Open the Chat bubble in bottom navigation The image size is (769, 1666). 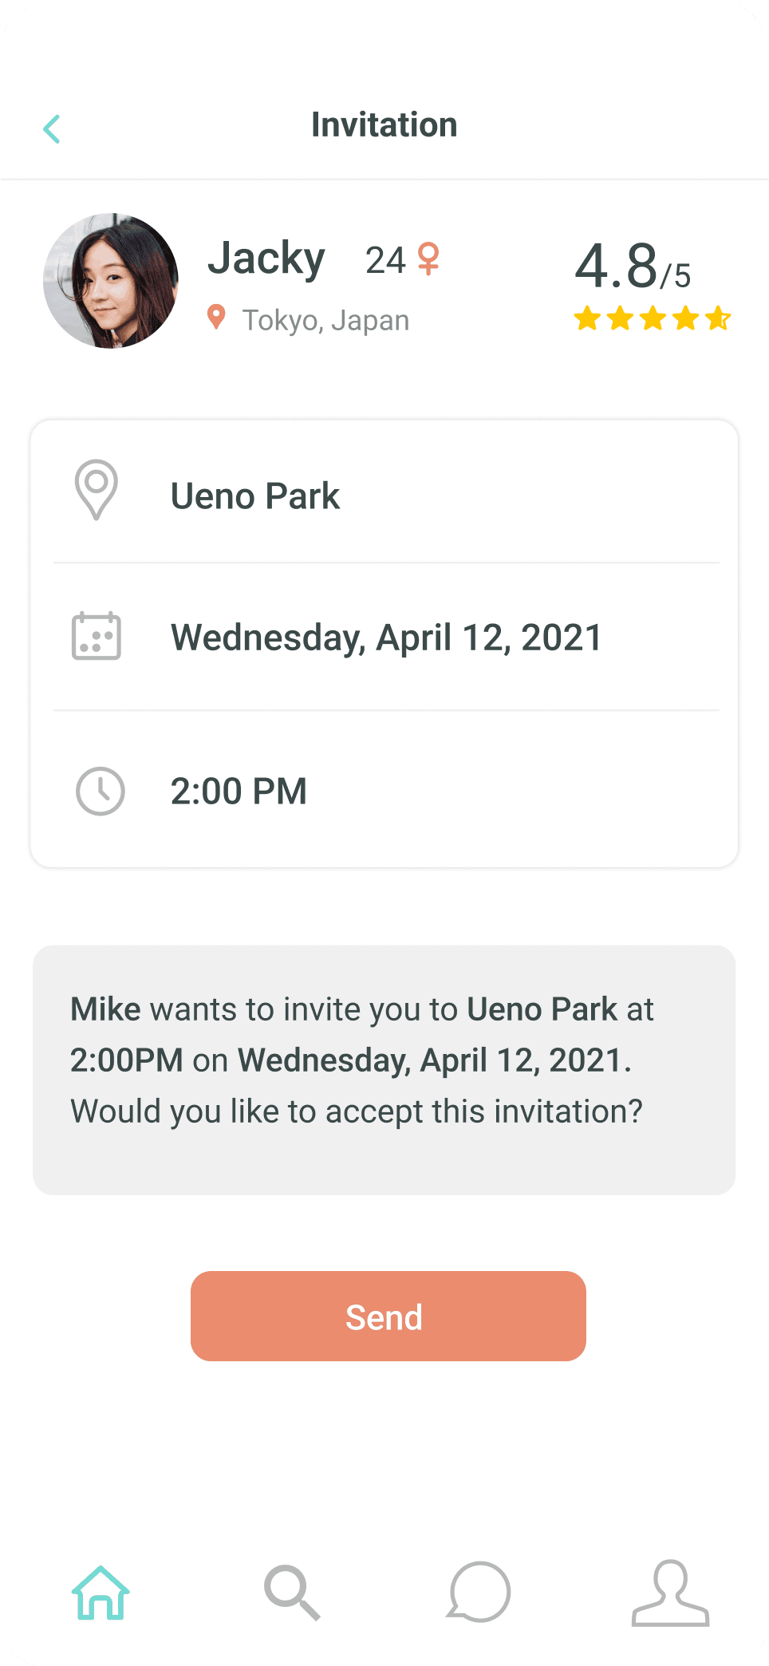click(479, 1592)
